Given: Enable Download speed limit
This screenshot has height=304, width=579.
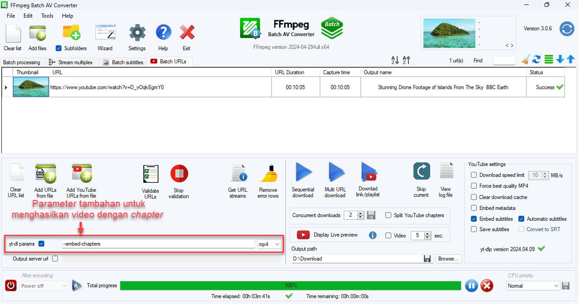Looking at the screenshot, I should pos(474,175).
